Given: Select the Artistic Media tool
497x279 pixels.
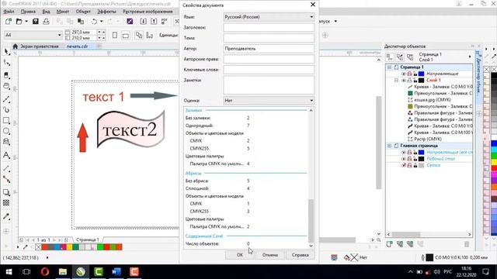Looking at the screenshot, I should click(x=6, y=110).
